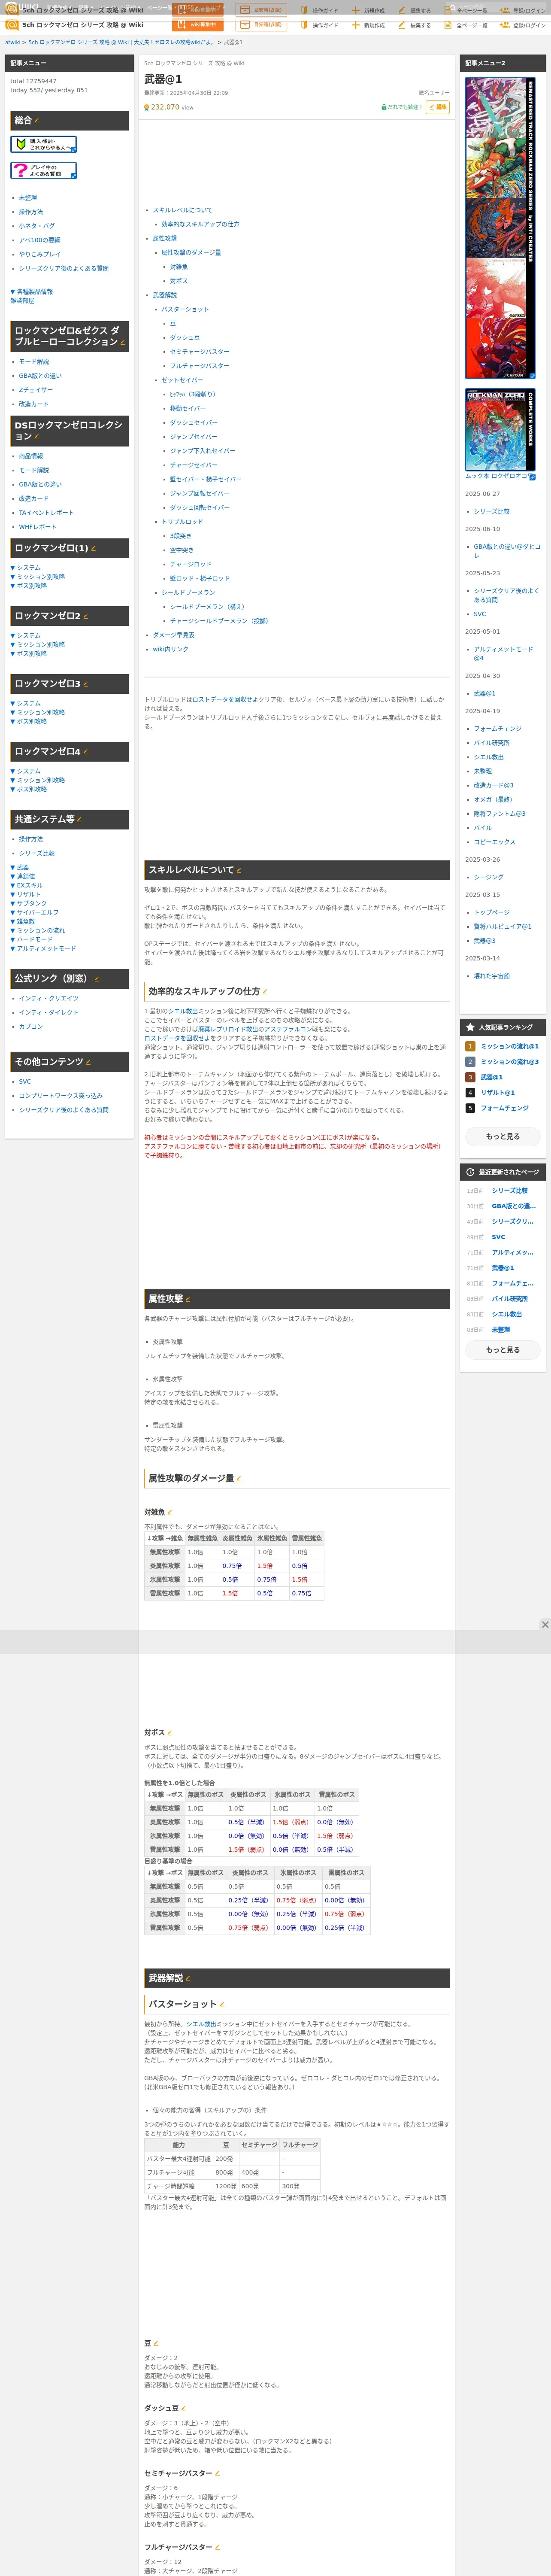Expand the EXスキル item in 共通システム
Viewport: 551px width, 2576px height.
point(27,885)
